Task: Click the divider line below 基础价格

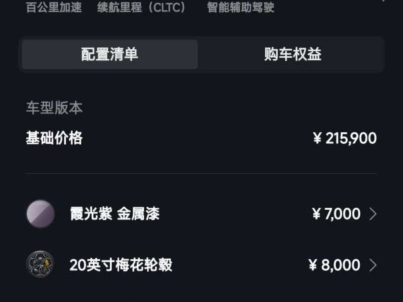Action: (x=201, y=173)
